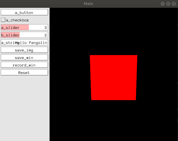178x141 pixels.
Task: Click the Reset button
Action: click(24, 72)
